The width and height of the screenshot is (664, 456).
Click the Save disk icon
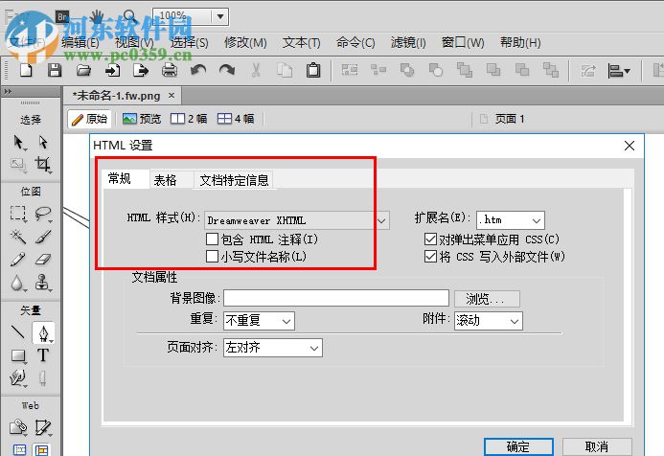55,70
